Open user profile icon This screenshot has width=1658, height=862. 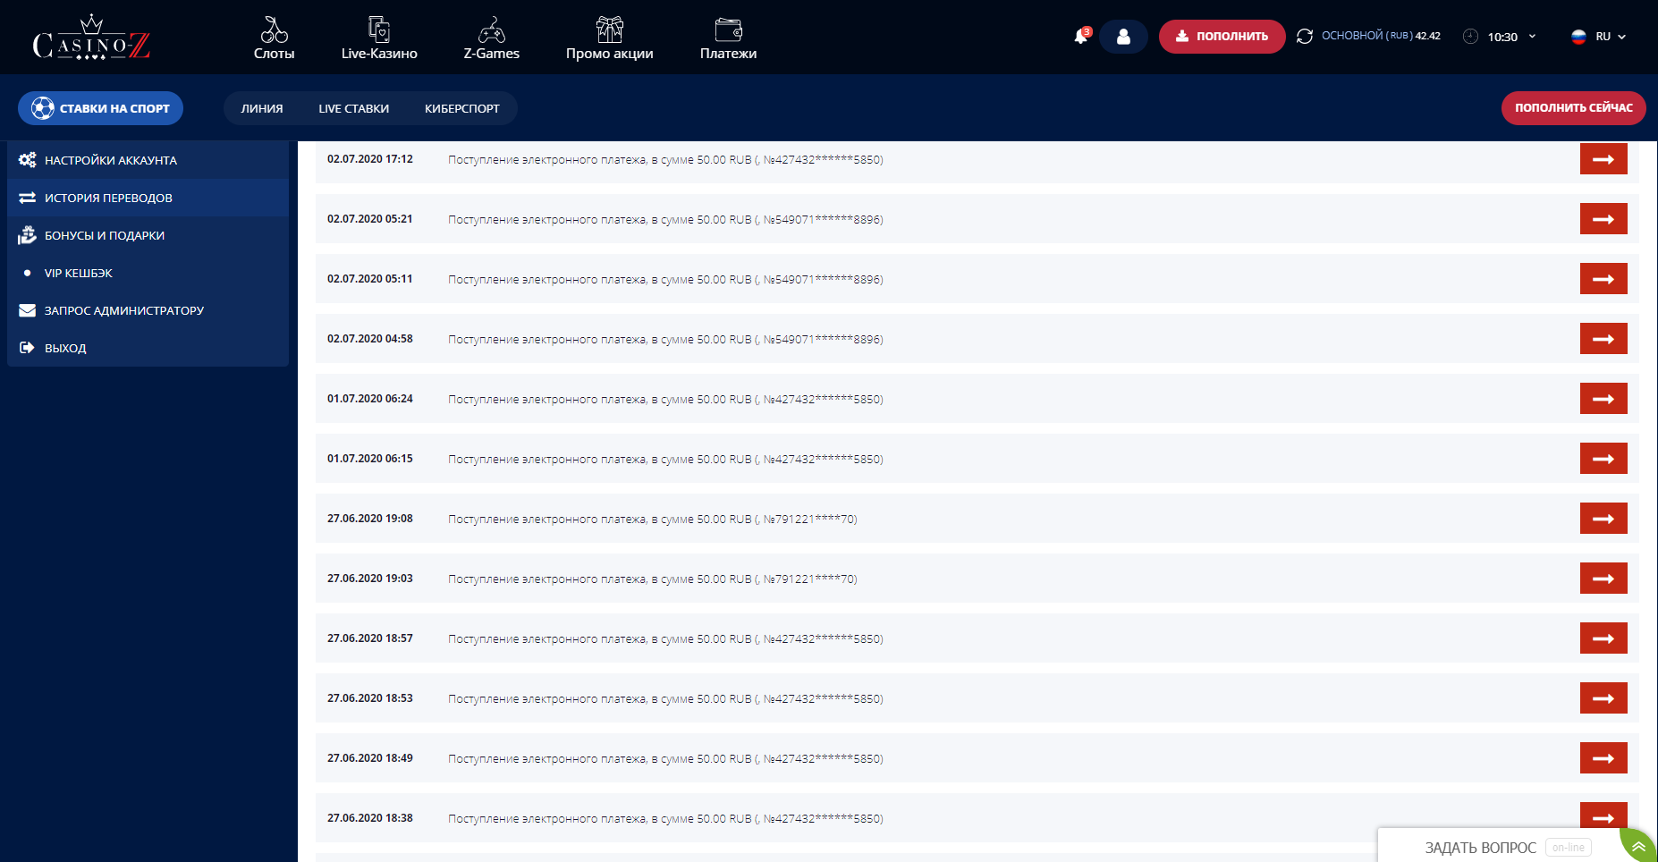tap(1123, 37)
